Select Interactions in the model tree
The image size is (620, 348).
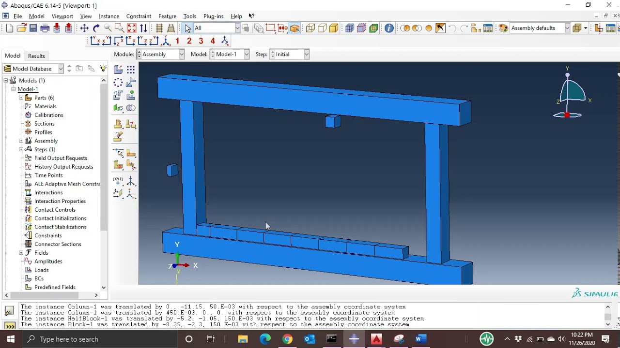(48, 192)
